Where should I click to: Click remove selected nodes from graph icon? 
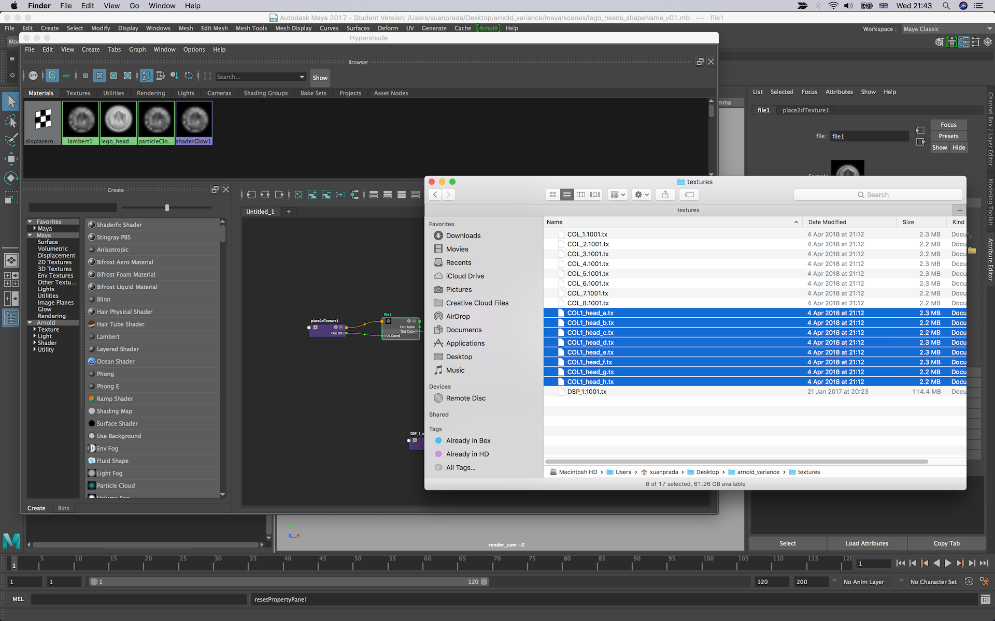326,195
